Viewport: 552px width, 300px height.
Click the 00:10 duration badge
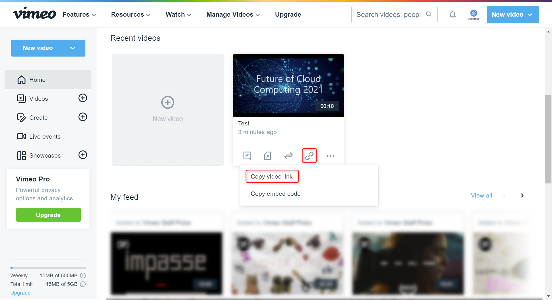327,106
